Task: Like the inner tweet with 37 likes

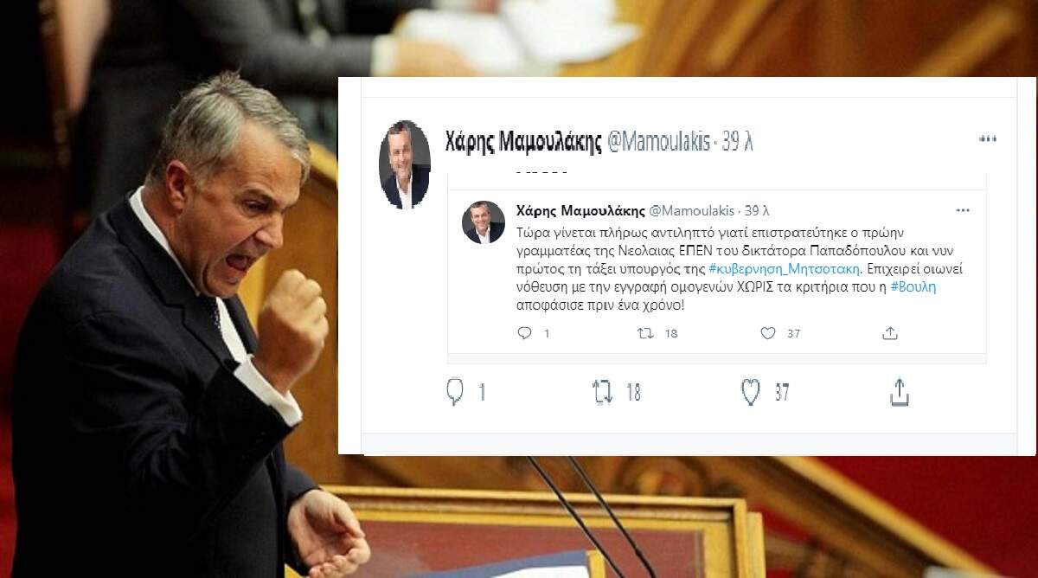Action: pos(768,332)
